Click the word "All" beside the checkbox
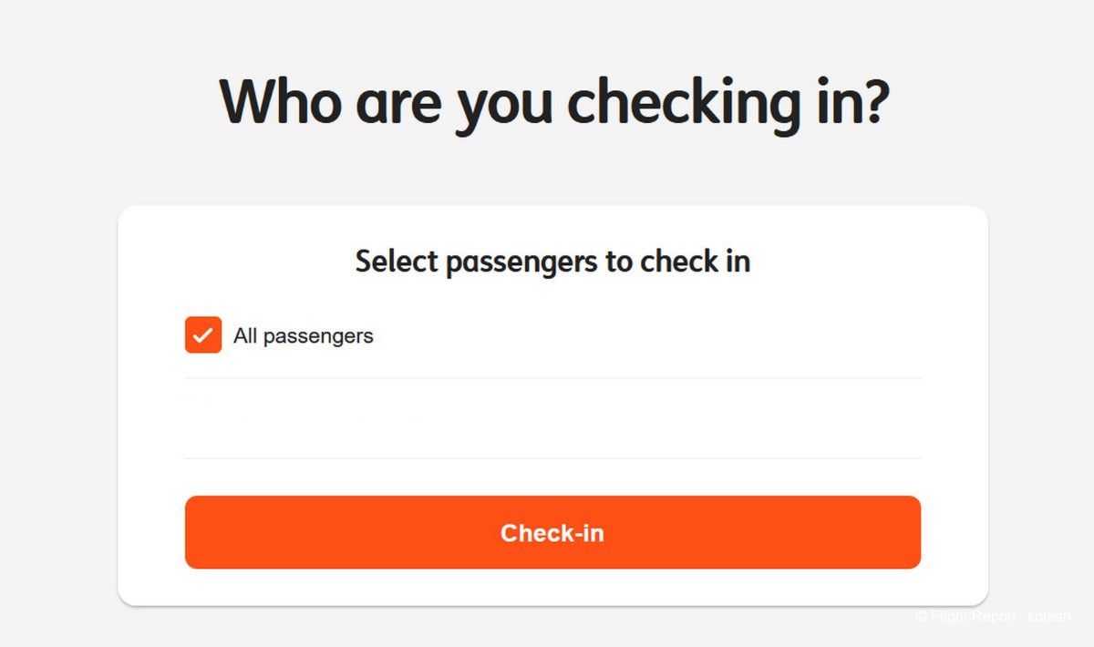This screenshot has height=647, width=1094. tap(245, 336)
